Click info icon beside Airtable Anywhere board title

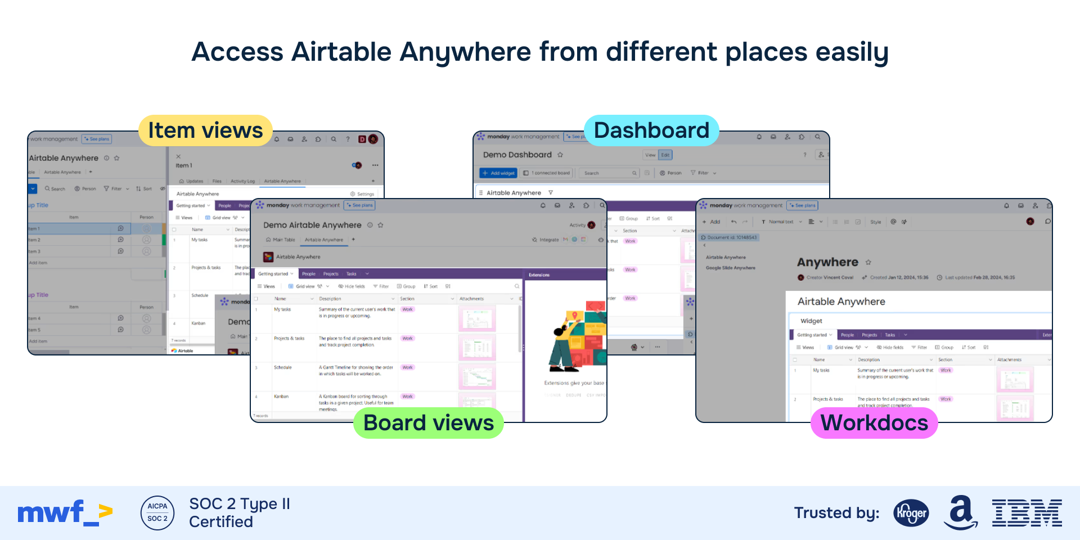click(x=106, y=158)
